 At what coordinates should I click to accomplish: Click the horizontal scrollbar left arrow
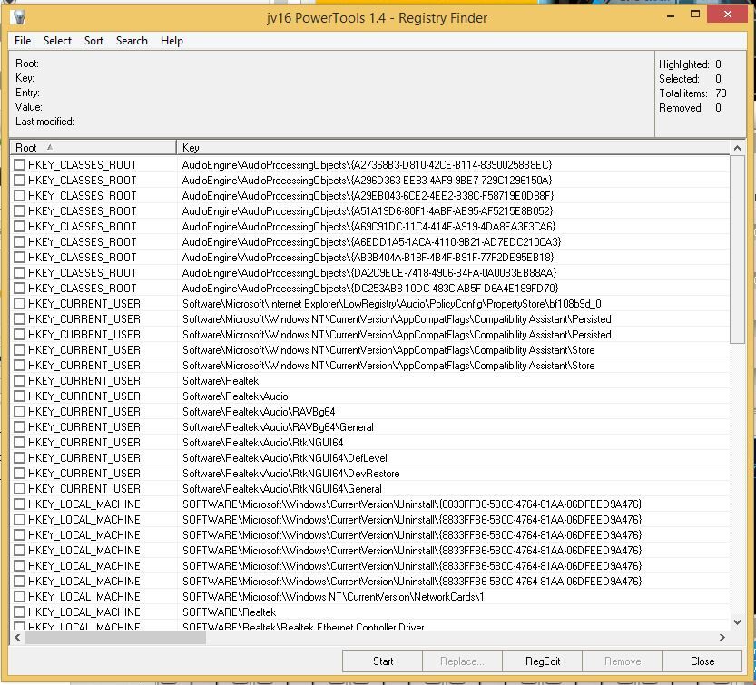coord(17,637)
